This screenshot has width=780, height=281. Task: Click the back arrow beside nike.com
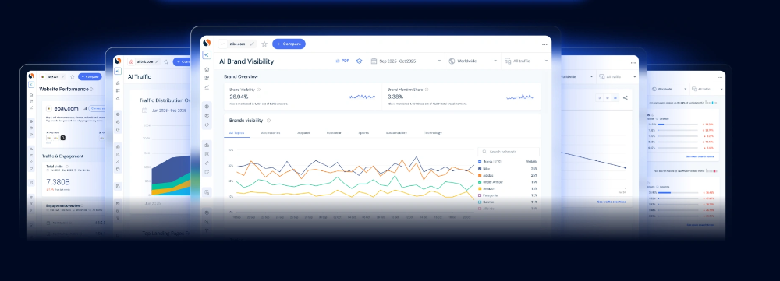click(223, 44)
